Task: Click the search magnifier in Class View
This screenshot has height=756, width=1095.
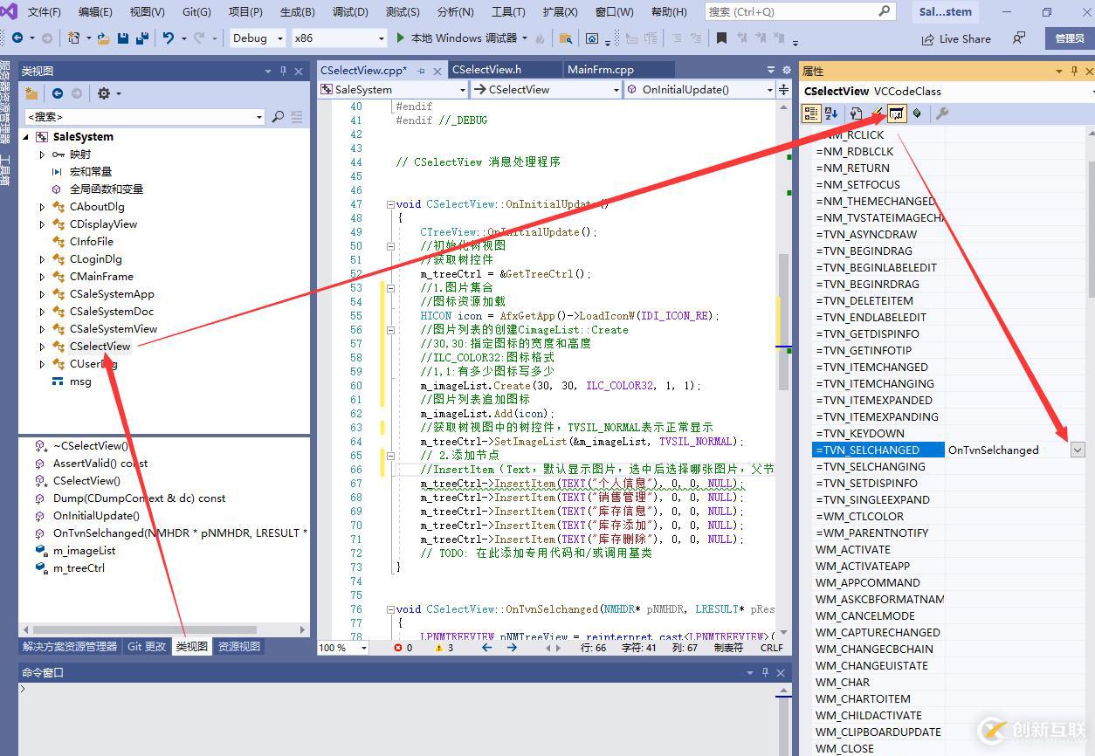Action: pyautogui.click(x=278, y=116)
